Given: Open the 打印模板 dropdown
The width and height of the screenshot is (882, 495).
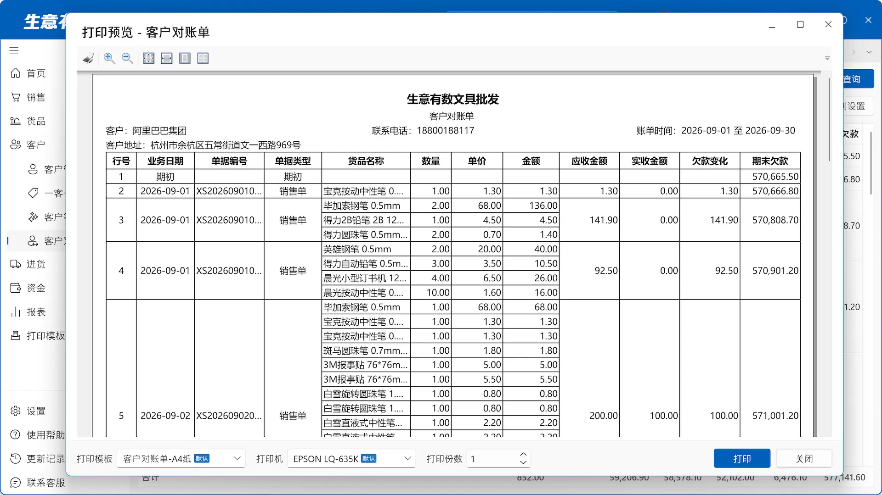Looking at the screenshot, I should (x=181, y=459).
